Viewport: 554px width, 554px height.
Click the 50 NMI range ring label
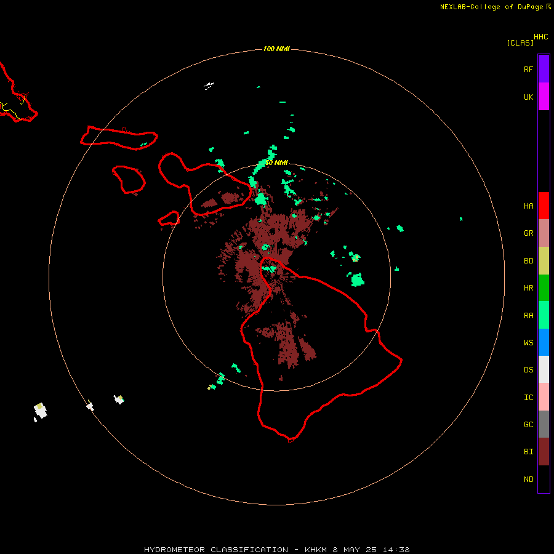276,163
